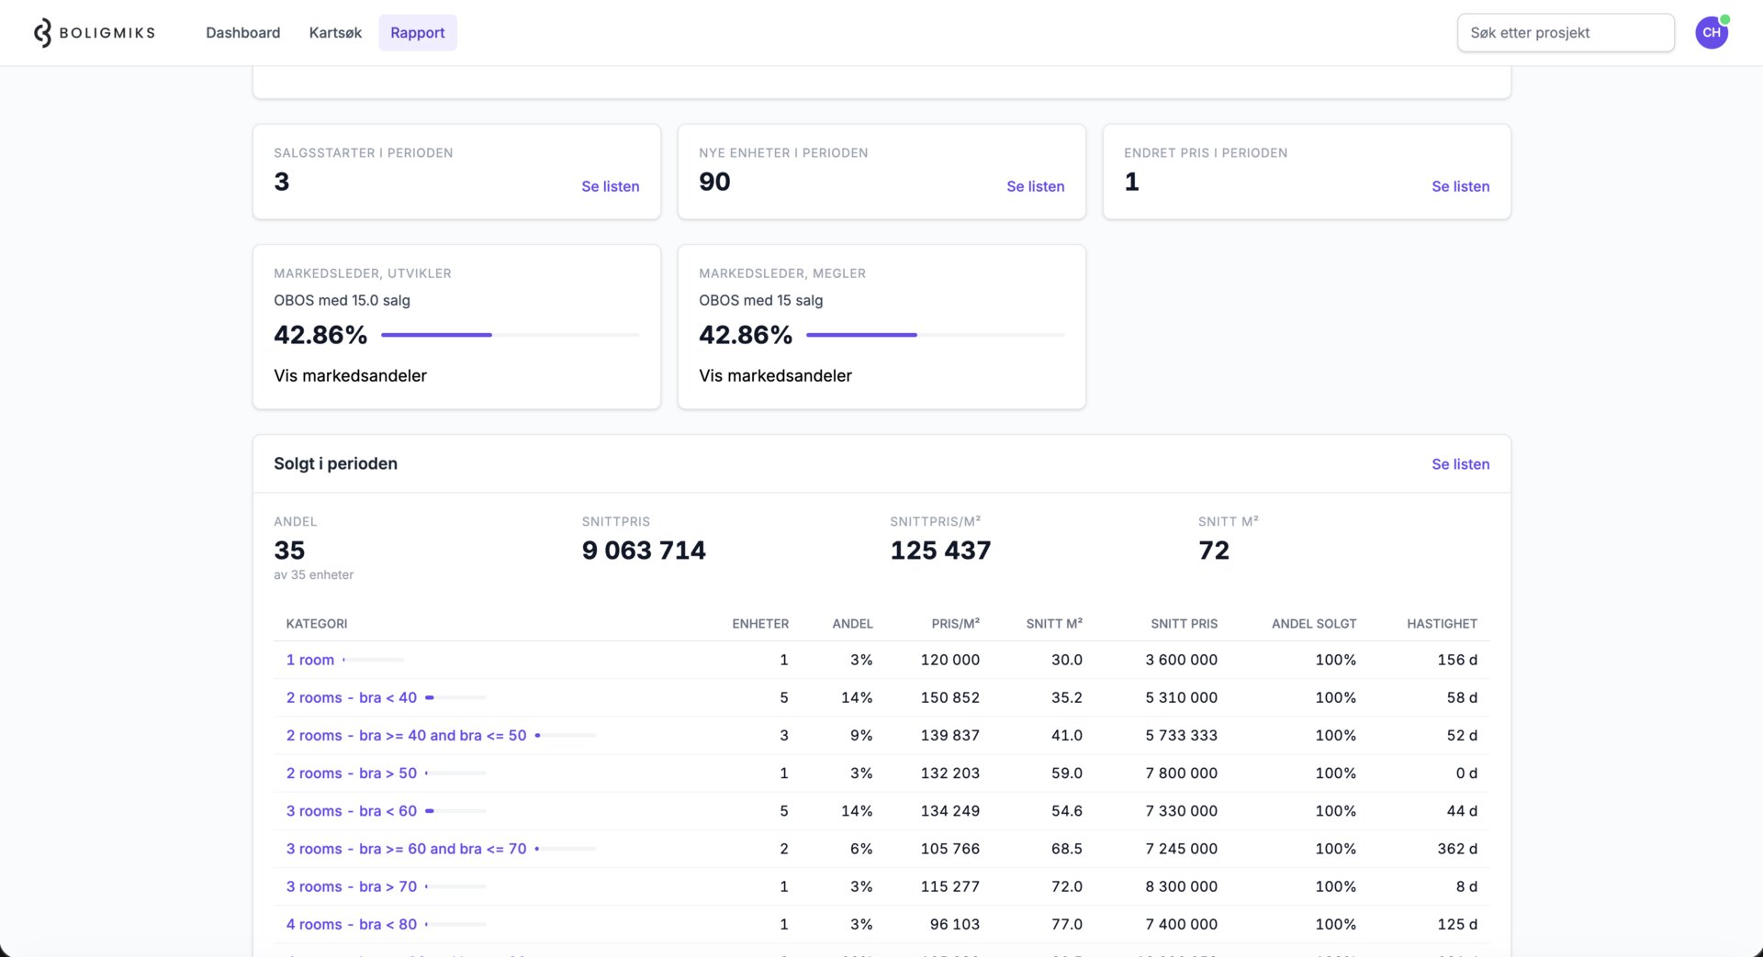The width and height of the screenshot is (1763, 957).
Task: Click 'Vis markedsandeler' under Markedsleder, utvikler
Action: [350, 375]
